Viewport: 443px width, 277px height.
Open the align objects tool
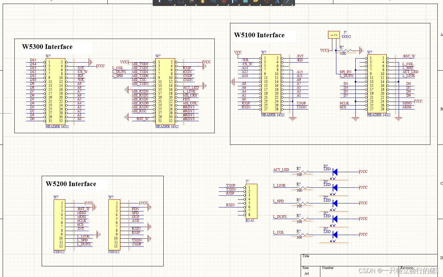(x=192, y=2)
